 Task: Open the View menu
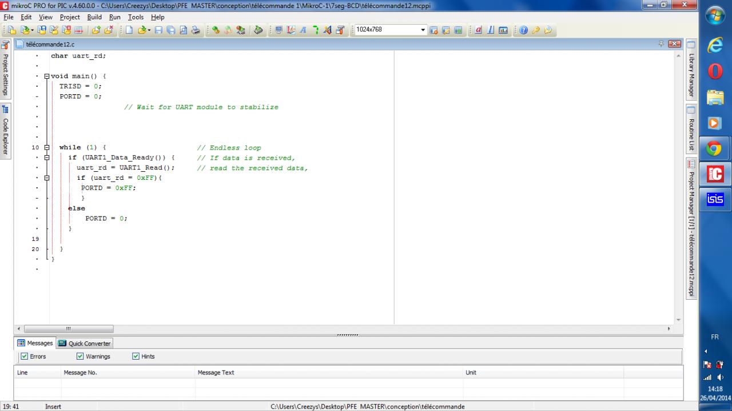point(46,17)
